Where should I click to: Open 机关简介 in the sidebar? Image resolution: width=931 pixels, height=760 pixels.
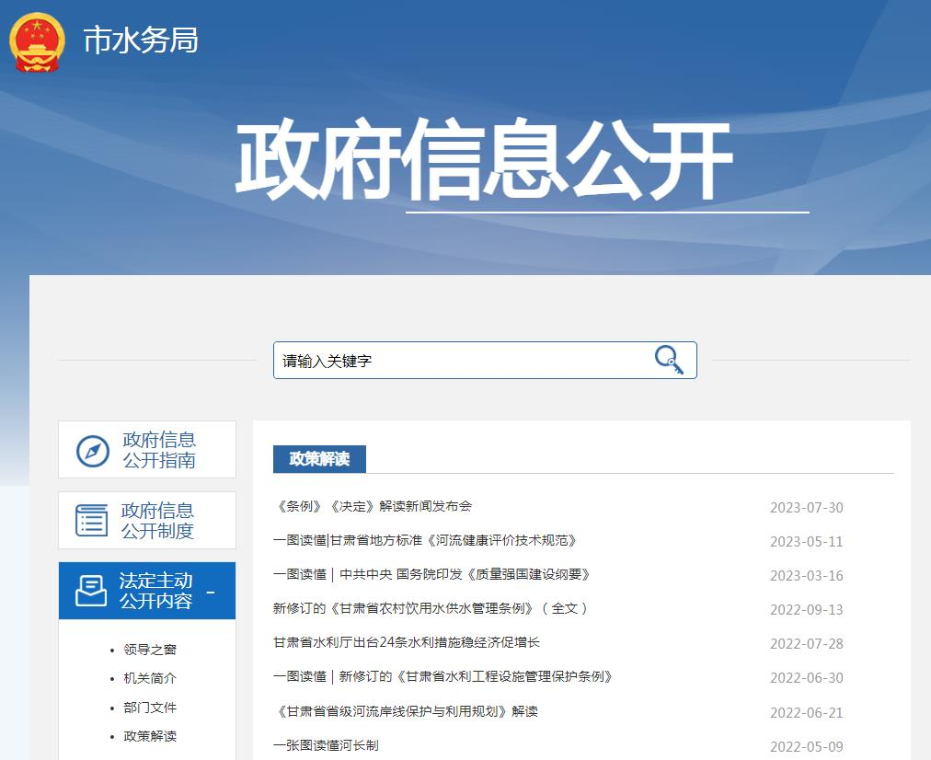[x=150, y=678]
